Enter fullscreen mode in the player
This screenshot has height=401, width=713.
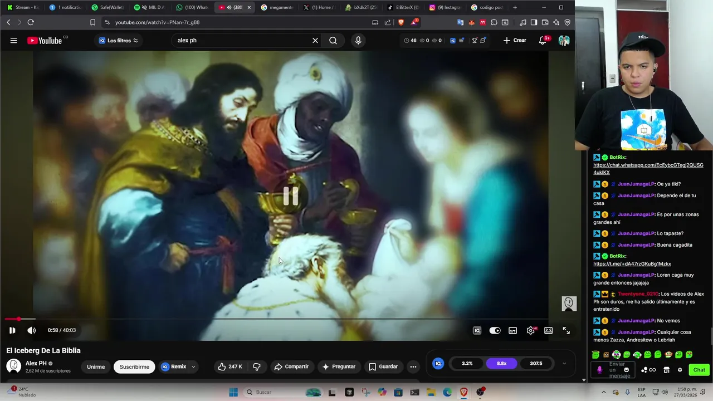(566, 330)
